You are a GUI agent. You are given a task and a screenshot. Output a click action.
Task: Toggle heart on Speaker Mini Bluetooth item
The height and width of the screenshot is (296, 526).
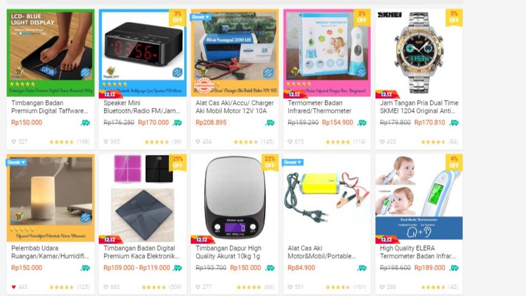tap(105, 142)
